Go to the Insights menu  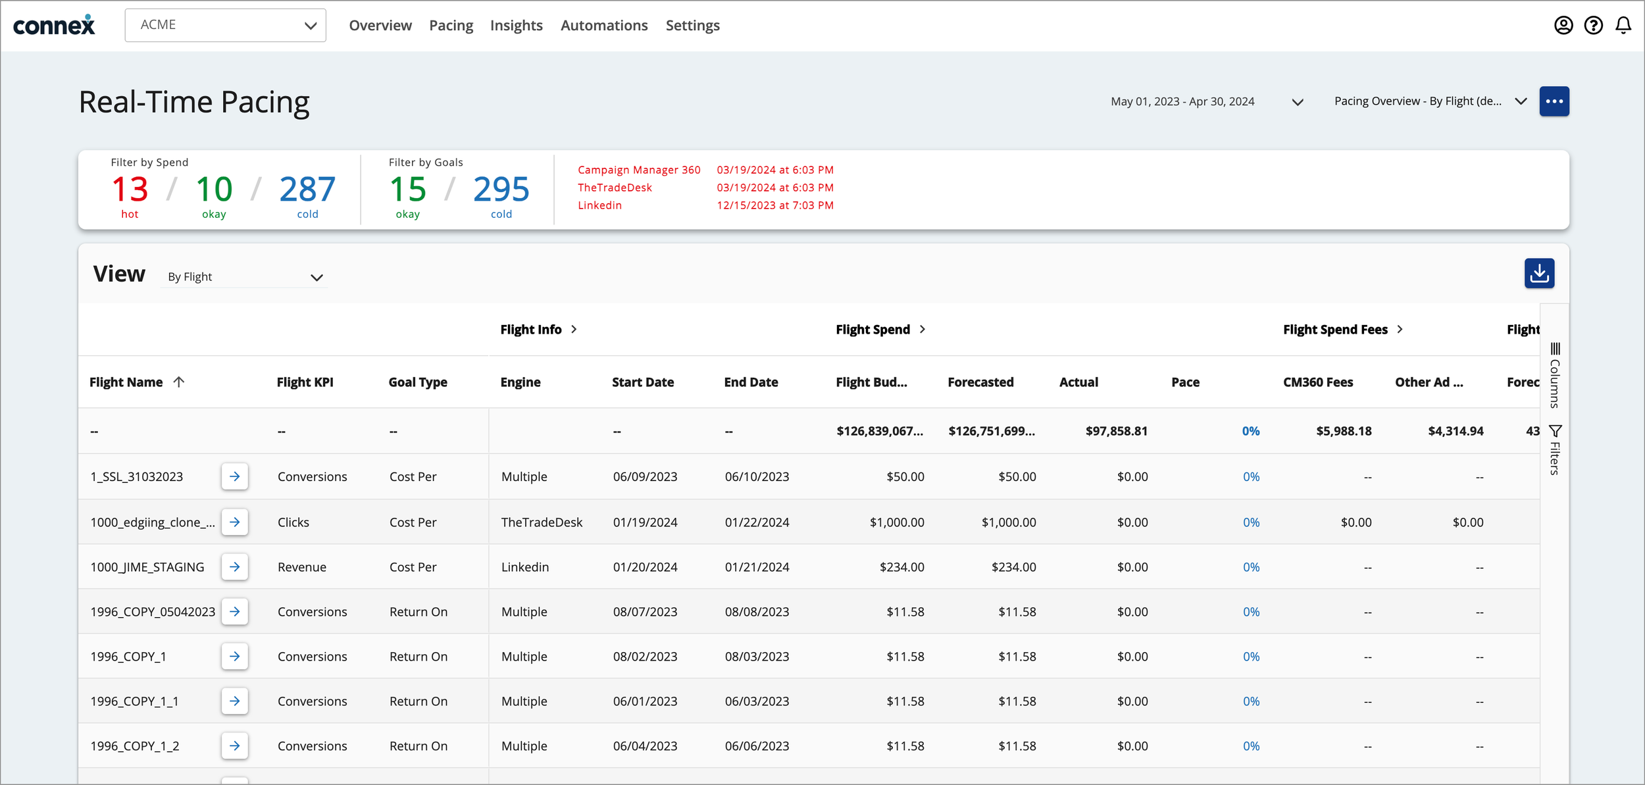(516, 25)
